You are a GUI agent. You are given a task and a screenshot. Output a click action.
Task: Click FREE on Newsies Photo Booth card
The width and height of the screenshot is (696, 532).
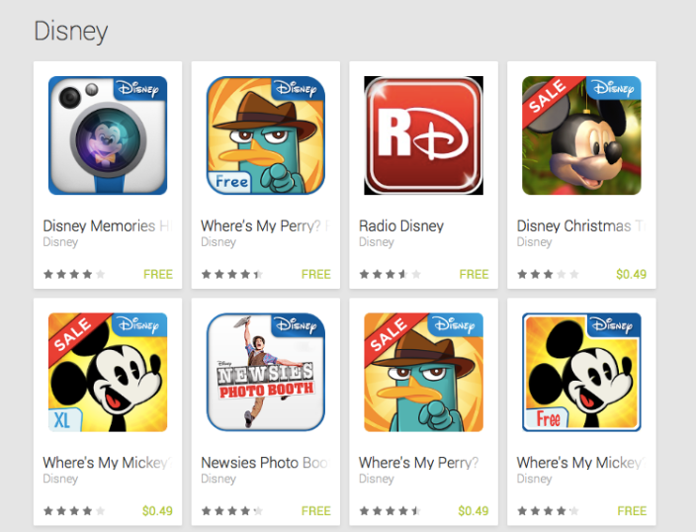pyautogui.click(x=315, y=511)
